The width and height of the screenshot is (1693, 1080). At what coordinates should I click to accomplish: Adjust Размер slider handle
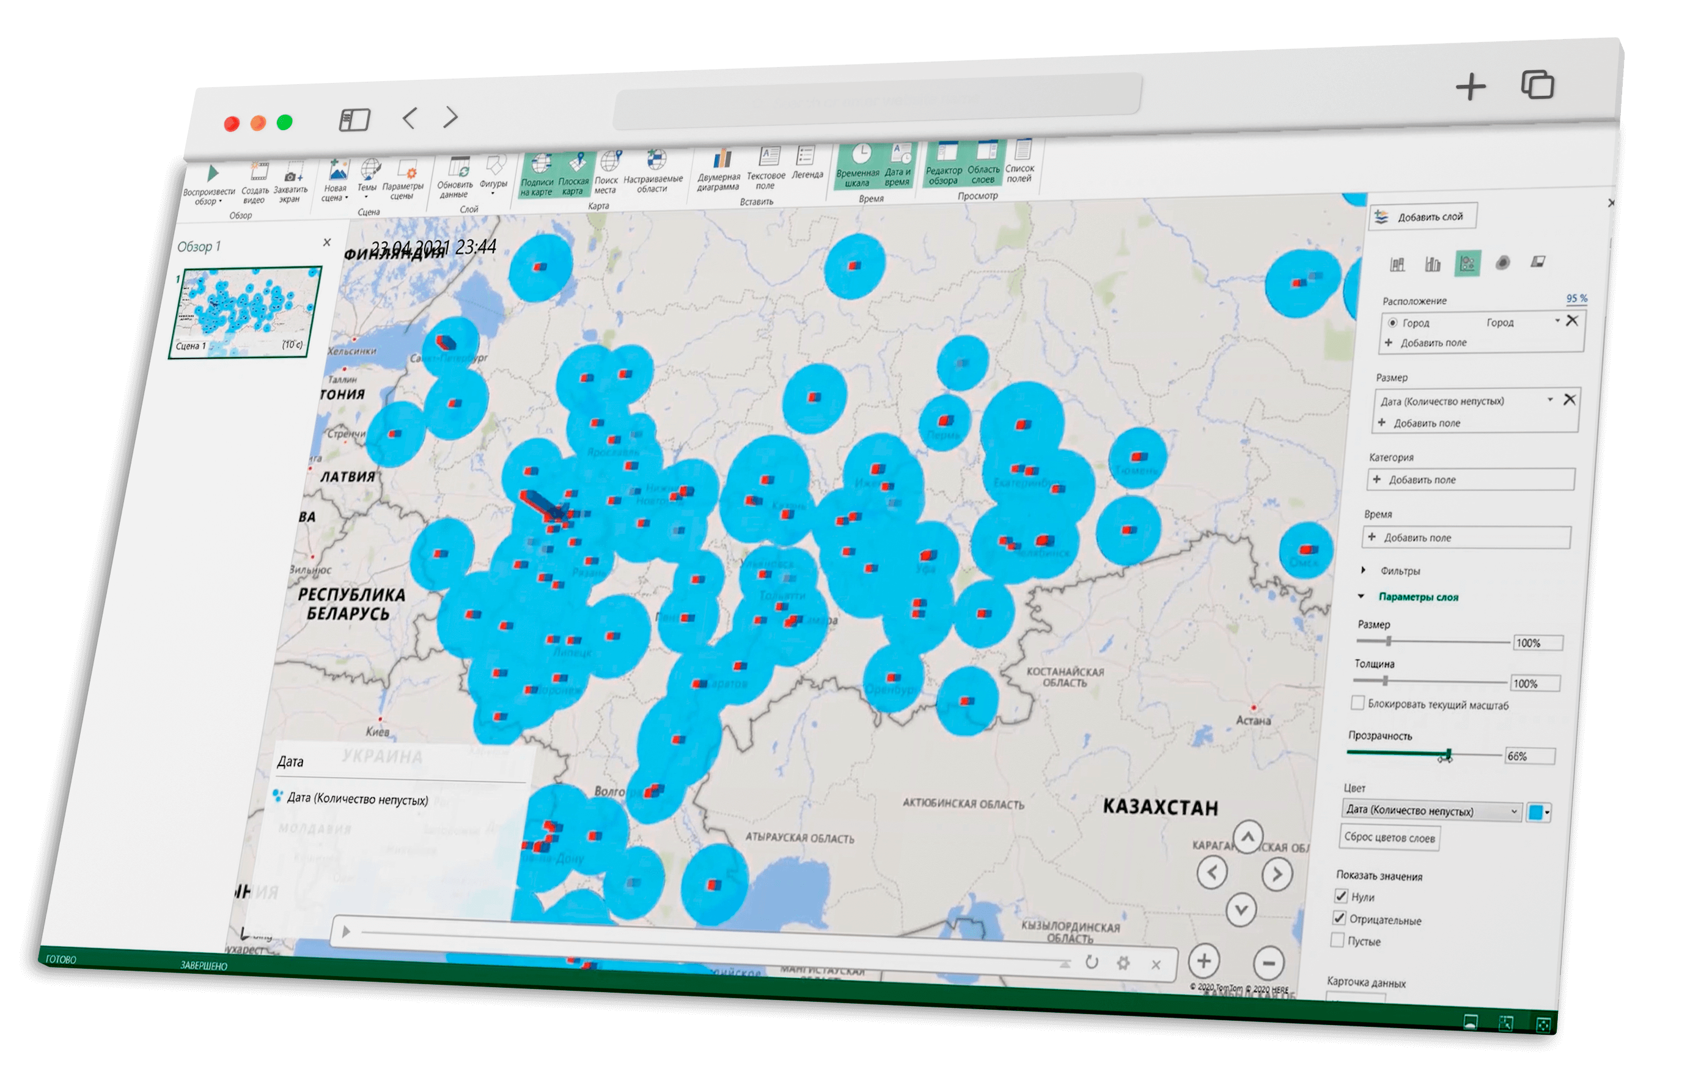(1389, 641)
